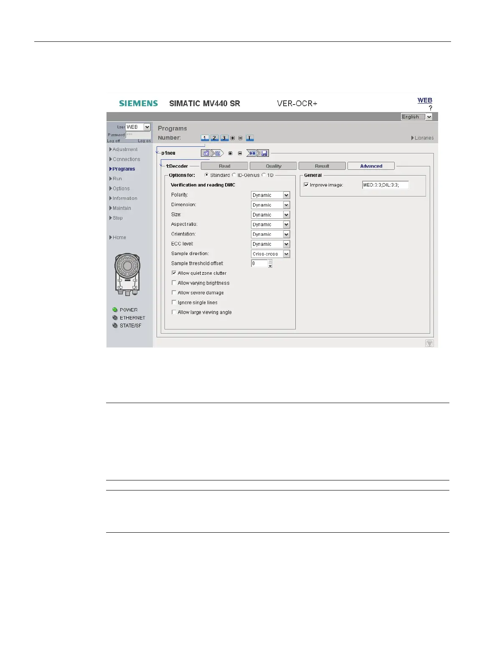Viewport: 497px width, 664px height.
Task: Open the Dimension dropdown
Action: (x=271, y=205)
